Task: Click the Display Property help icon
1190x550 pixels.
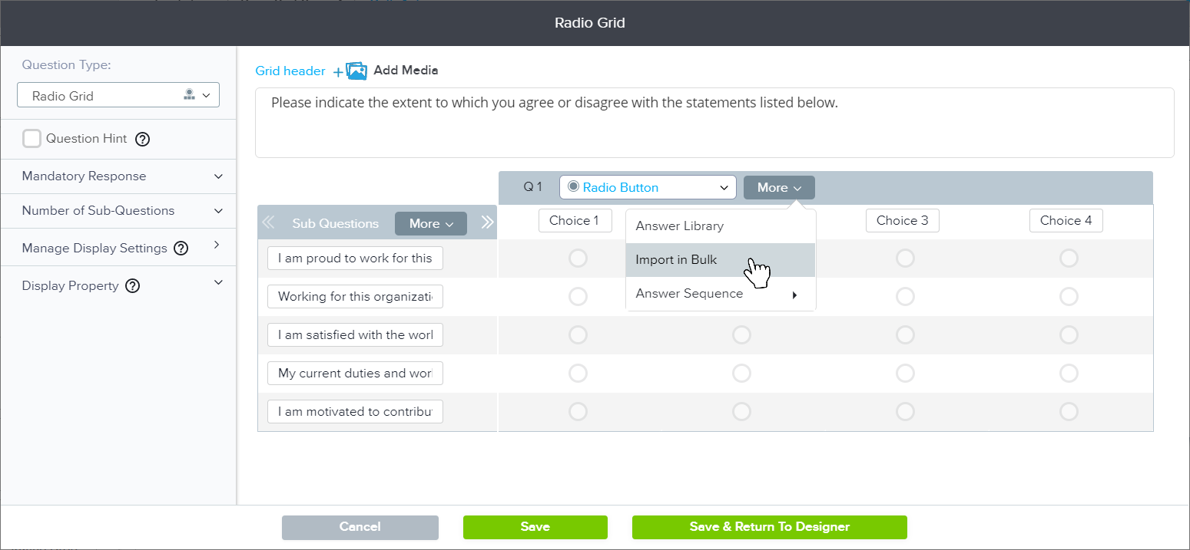Action: [132, 286]
